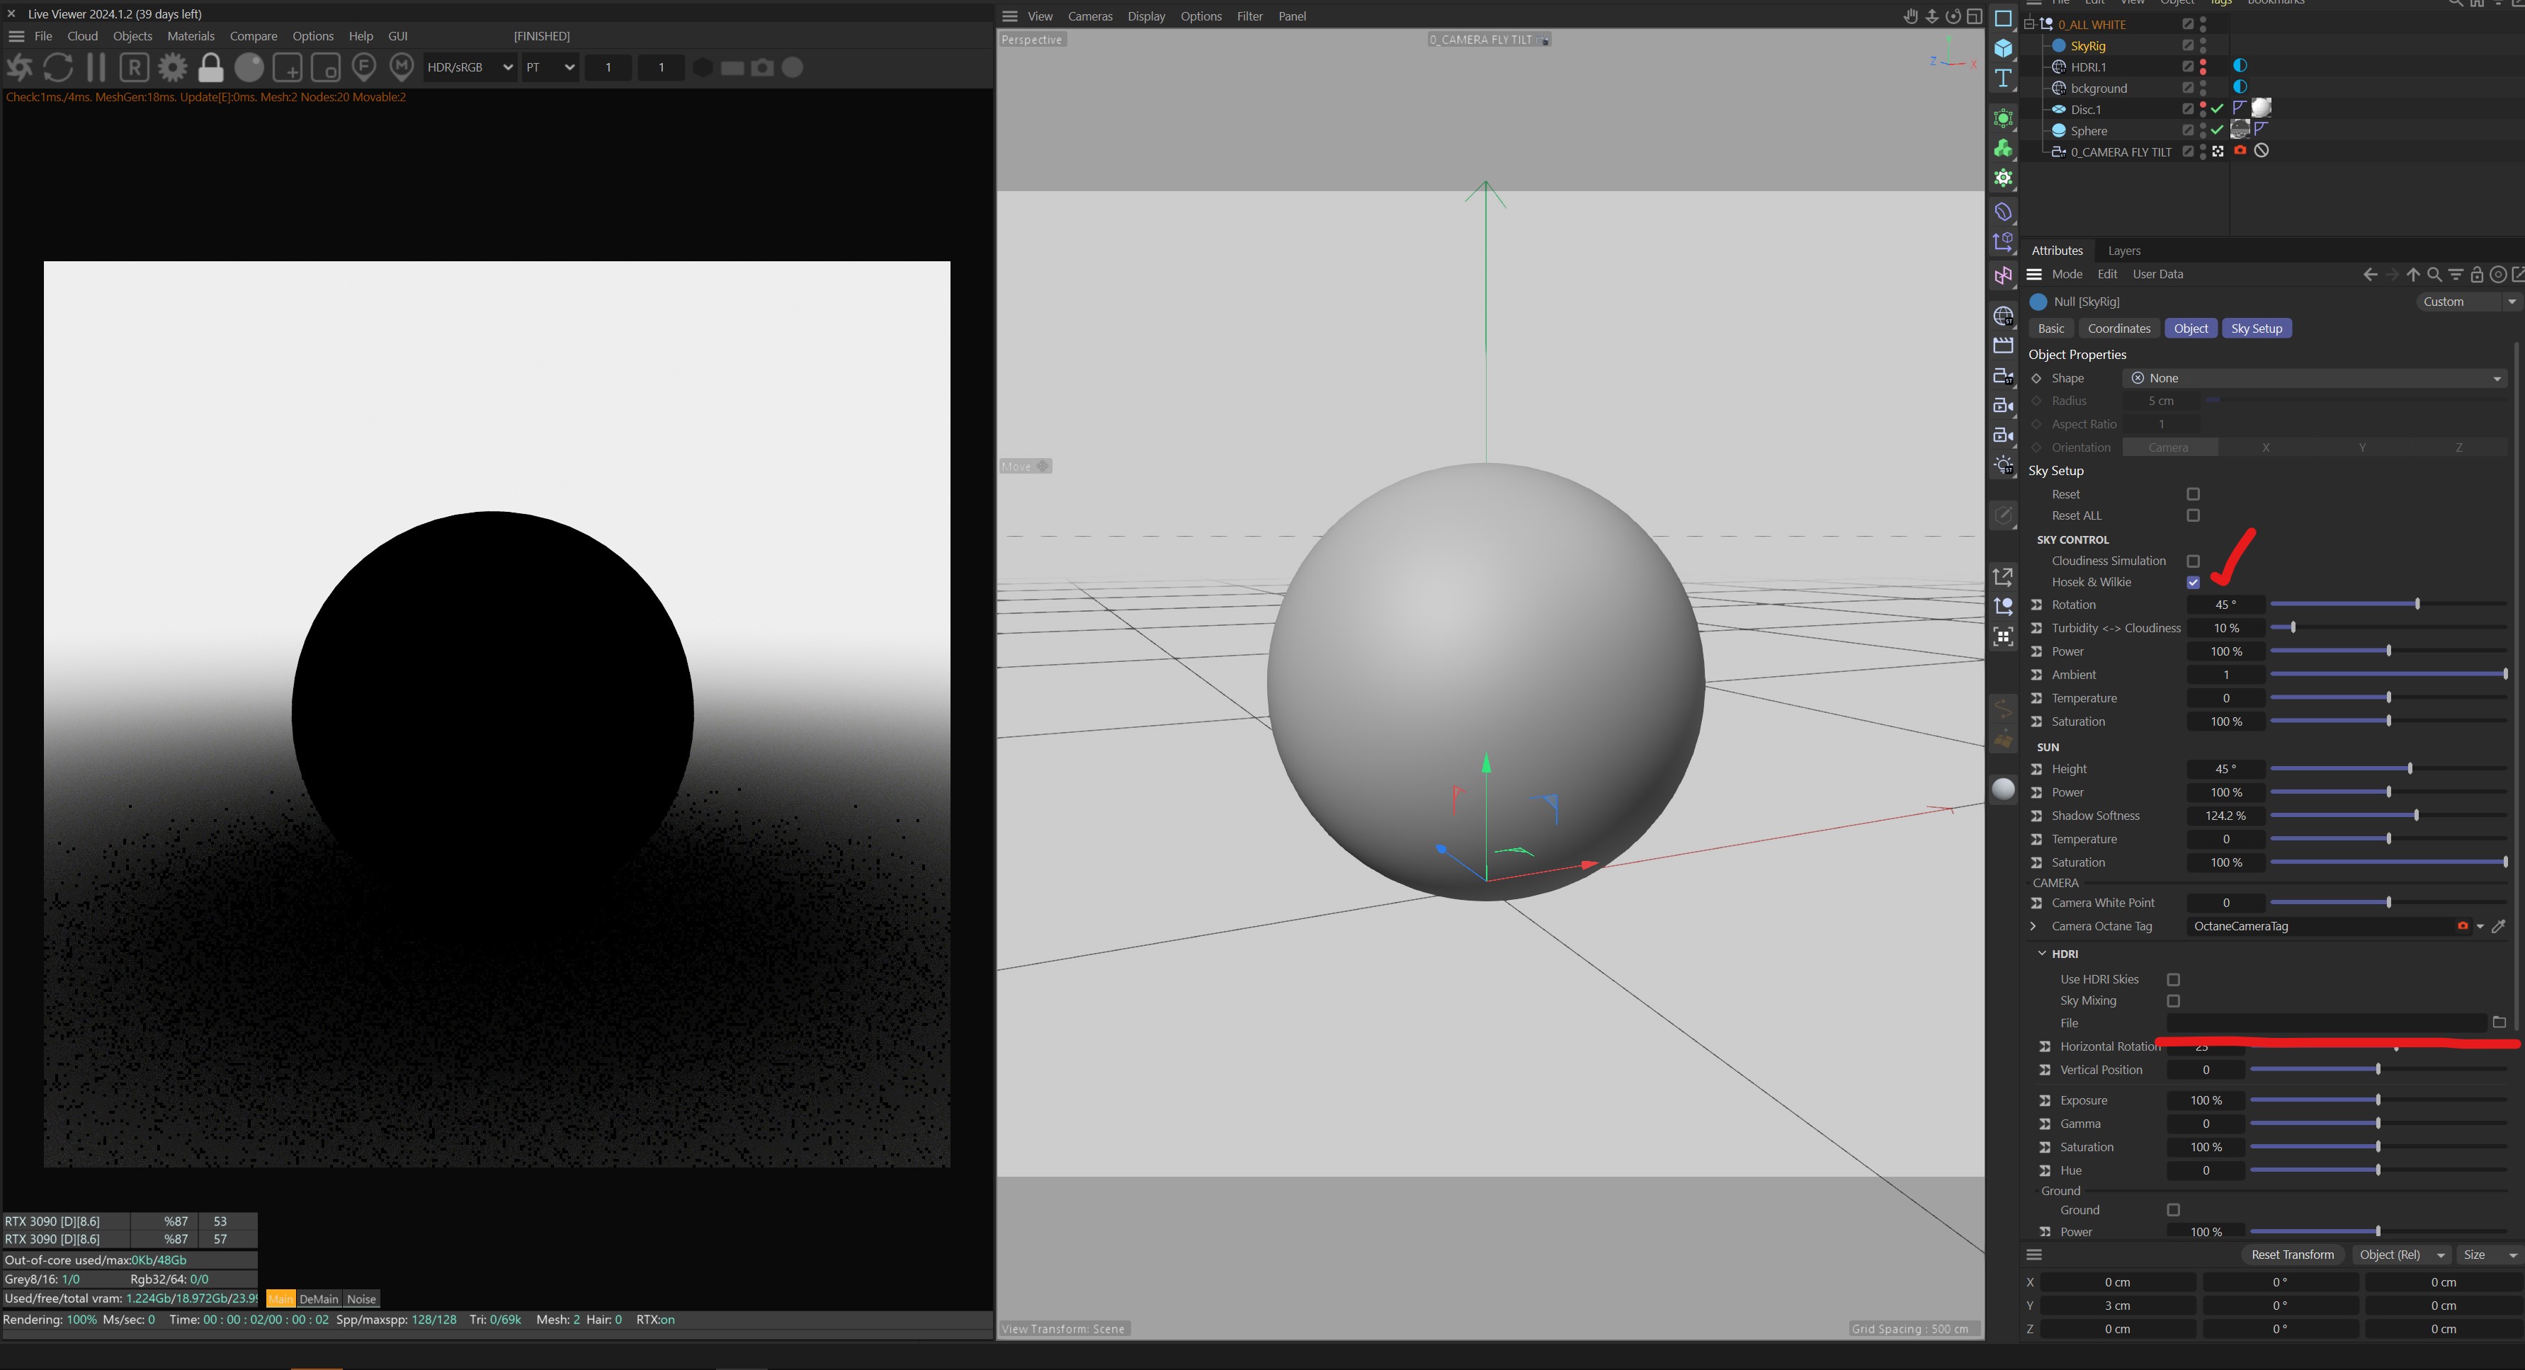Open the Materials menu in Live Viewer

click(190, 36)
